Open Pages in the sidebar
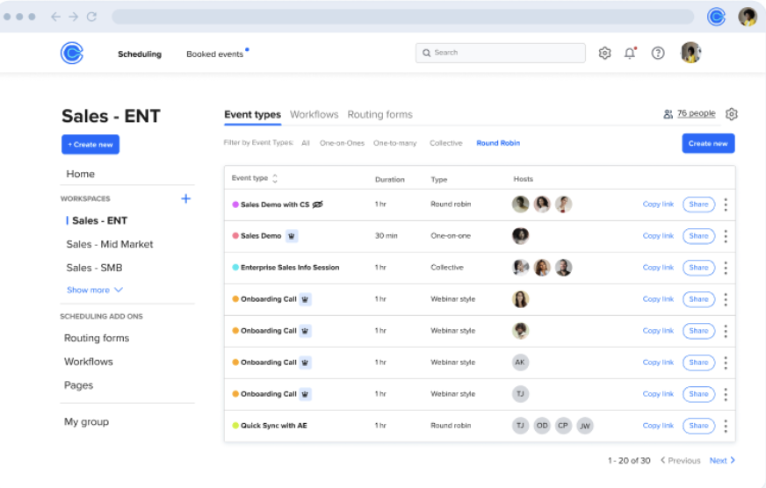Viewport: 766px width, 488px height. click(79, 385)
